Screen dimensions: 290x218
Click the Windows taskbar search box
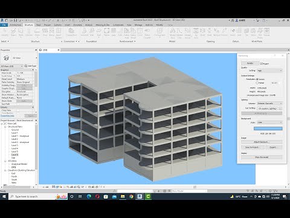coord(38,196)
